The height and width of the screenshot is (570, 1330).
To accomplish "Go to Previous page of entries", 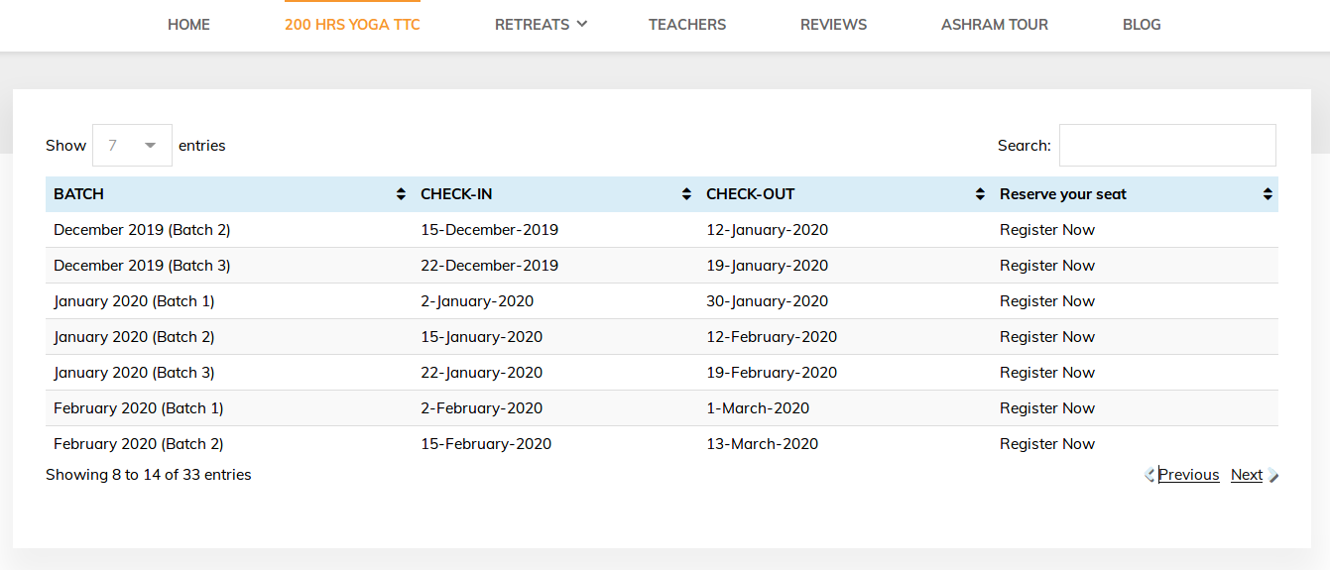I will click(x=1188, y=475).
